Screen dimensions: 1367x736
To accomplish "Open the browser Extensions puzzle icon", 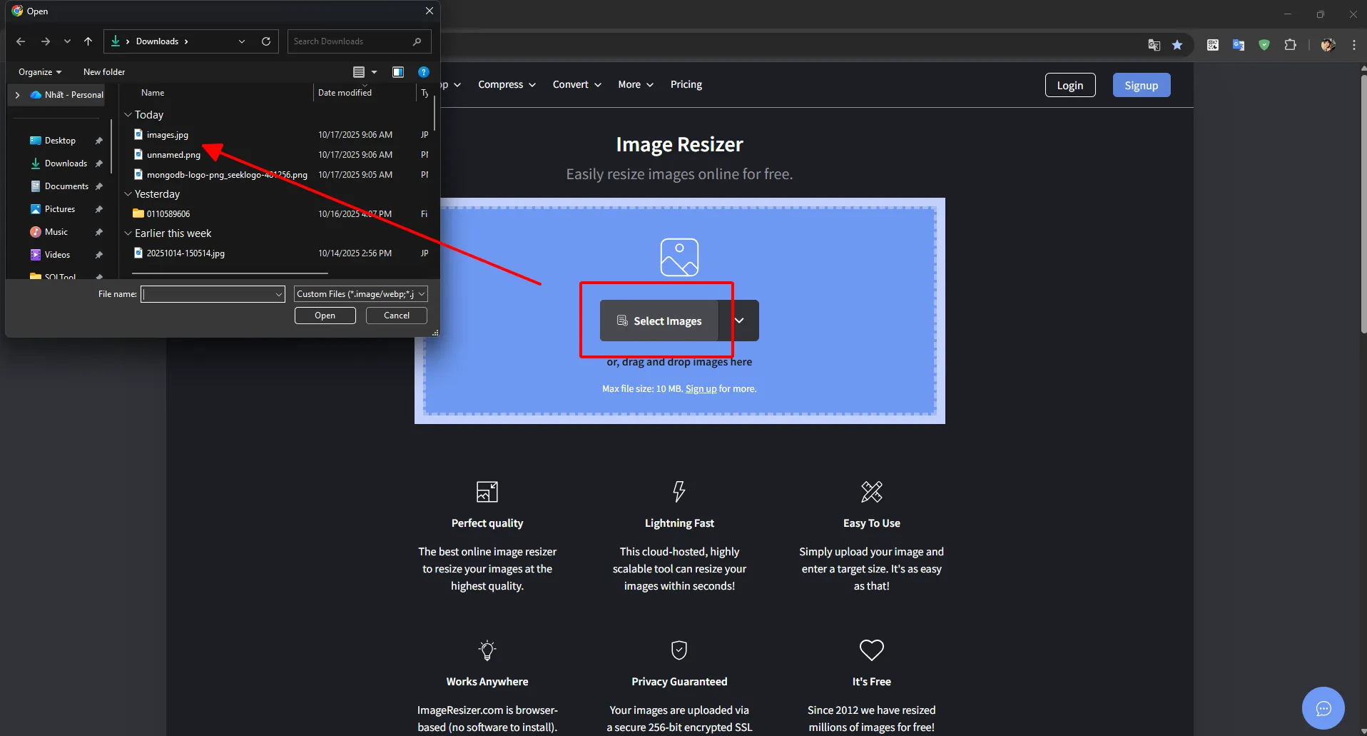I will tap(1290, 45).
